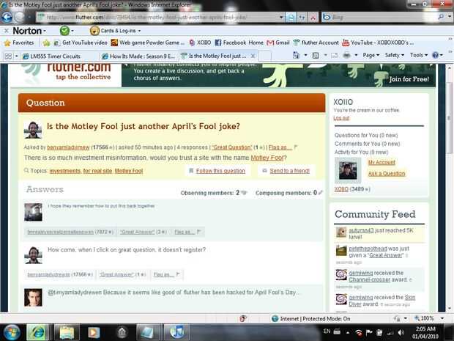The height and width of the screenshot is (341, 454).
Task: Click Great Answer on the first answer
Action: (x=138, y=232)
